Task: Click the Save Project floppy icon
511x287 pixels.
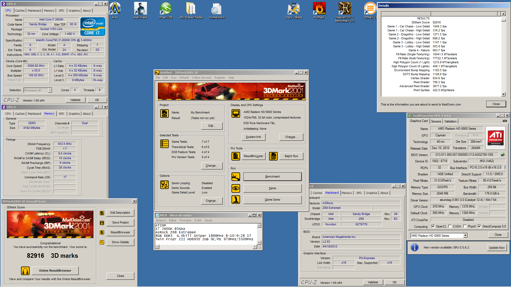Action: (102, 223)
